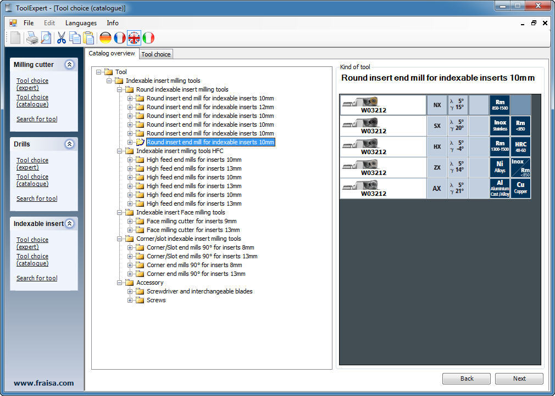
Task: Switch language using the French flag icon
Action: [x=119, y=38]
